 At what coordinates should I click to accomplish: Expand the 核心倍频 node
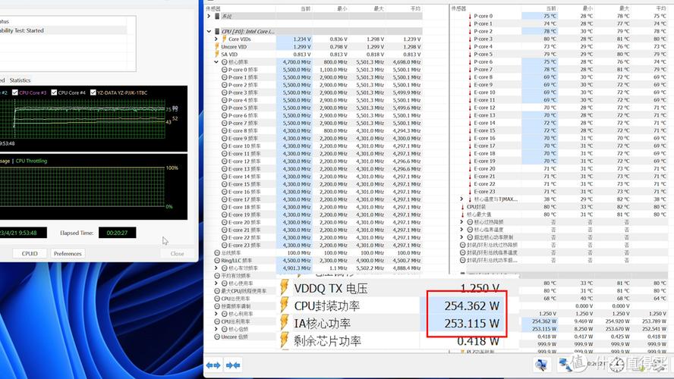tap(216, 329)
